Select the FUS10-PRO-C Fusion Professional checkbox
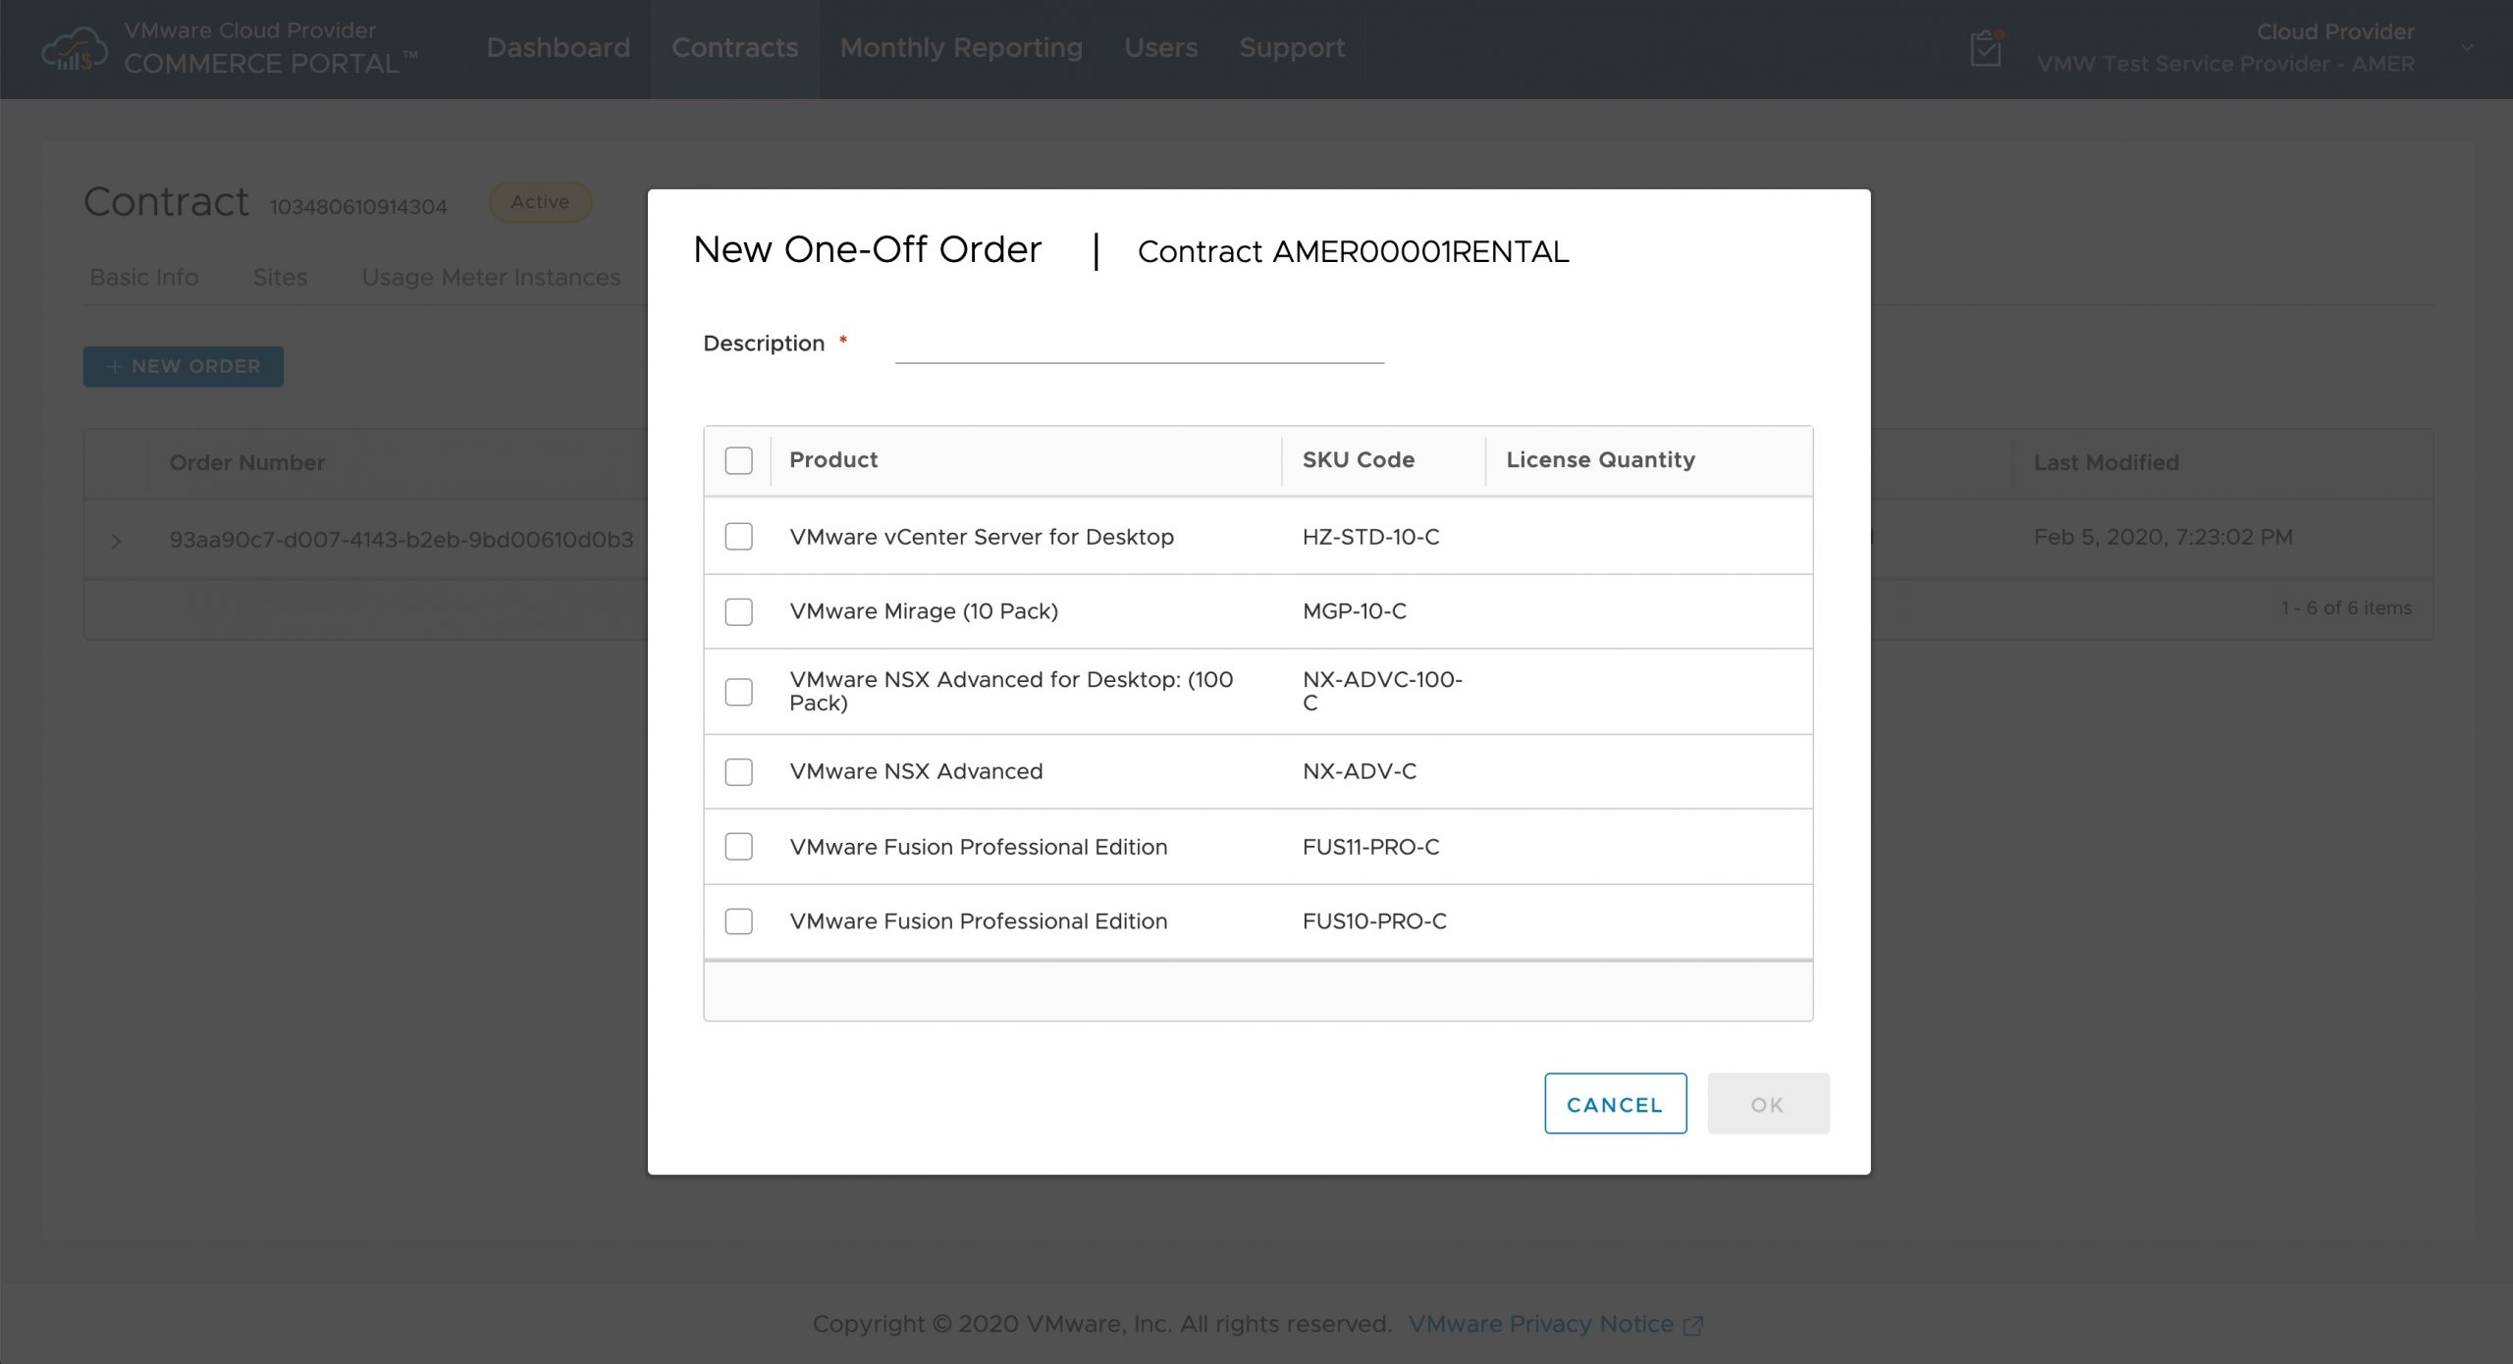This screenshot has height=1364, width=2513. coord(738,921)
